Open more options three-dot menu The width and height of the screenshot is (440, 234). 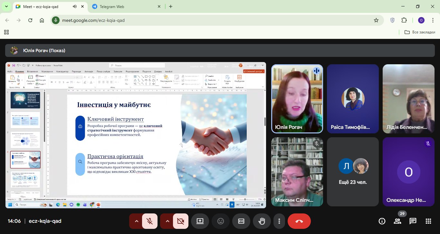coord(279,221)
